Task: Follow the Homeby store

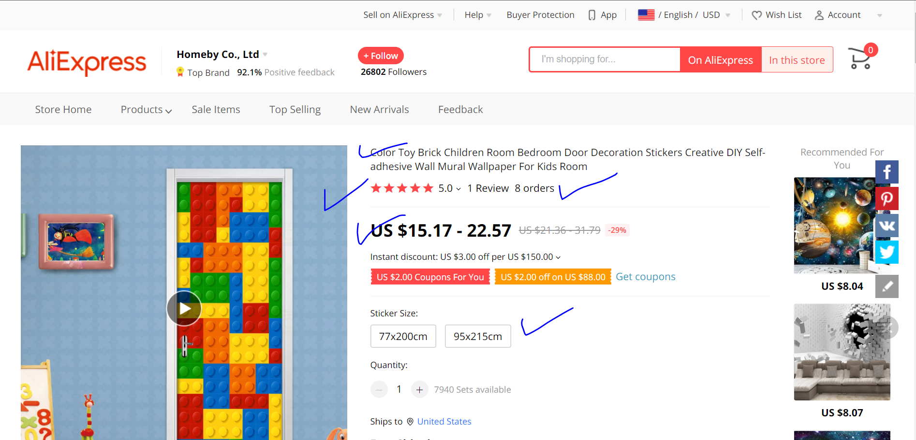Action: [381, 56]
